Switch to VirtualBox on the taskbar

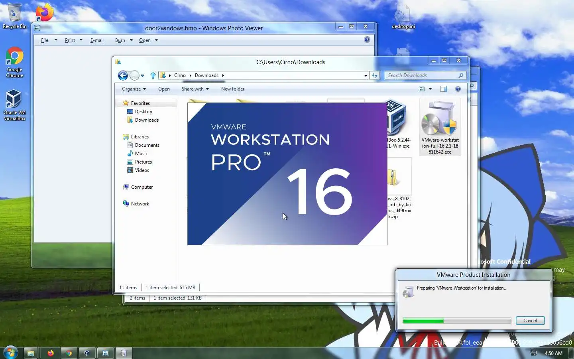pos(87,353)
